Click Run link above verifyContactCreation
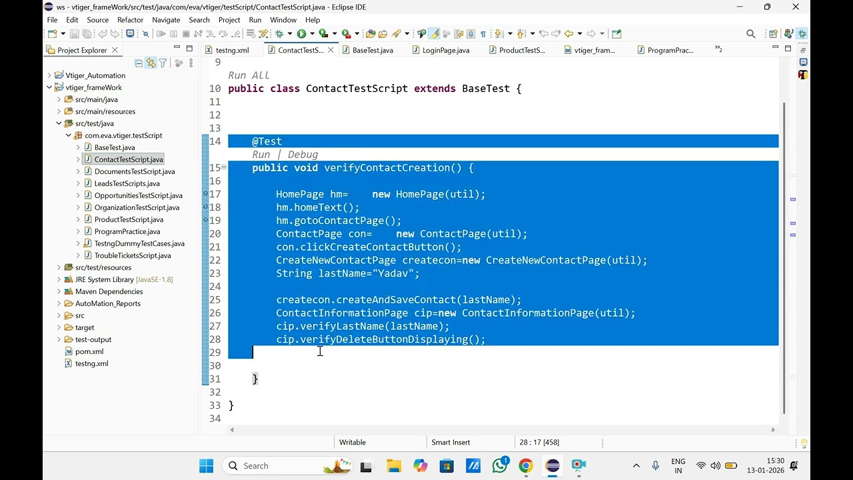The image size is (853, 480). pos(261,155)
